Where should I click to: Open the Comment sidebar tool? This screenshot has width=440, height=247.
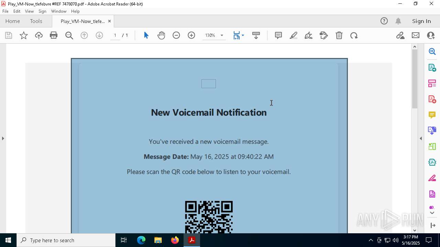[x=432, y=115]
